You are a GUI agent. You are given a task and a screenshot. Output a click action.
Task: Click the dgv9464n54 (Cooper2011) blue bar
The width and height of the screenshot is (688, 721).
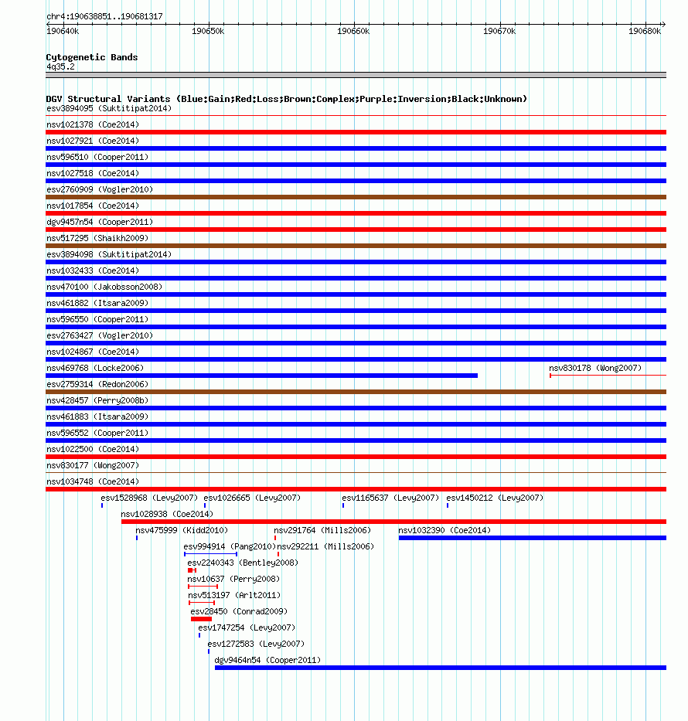click(x=441, y=668)
